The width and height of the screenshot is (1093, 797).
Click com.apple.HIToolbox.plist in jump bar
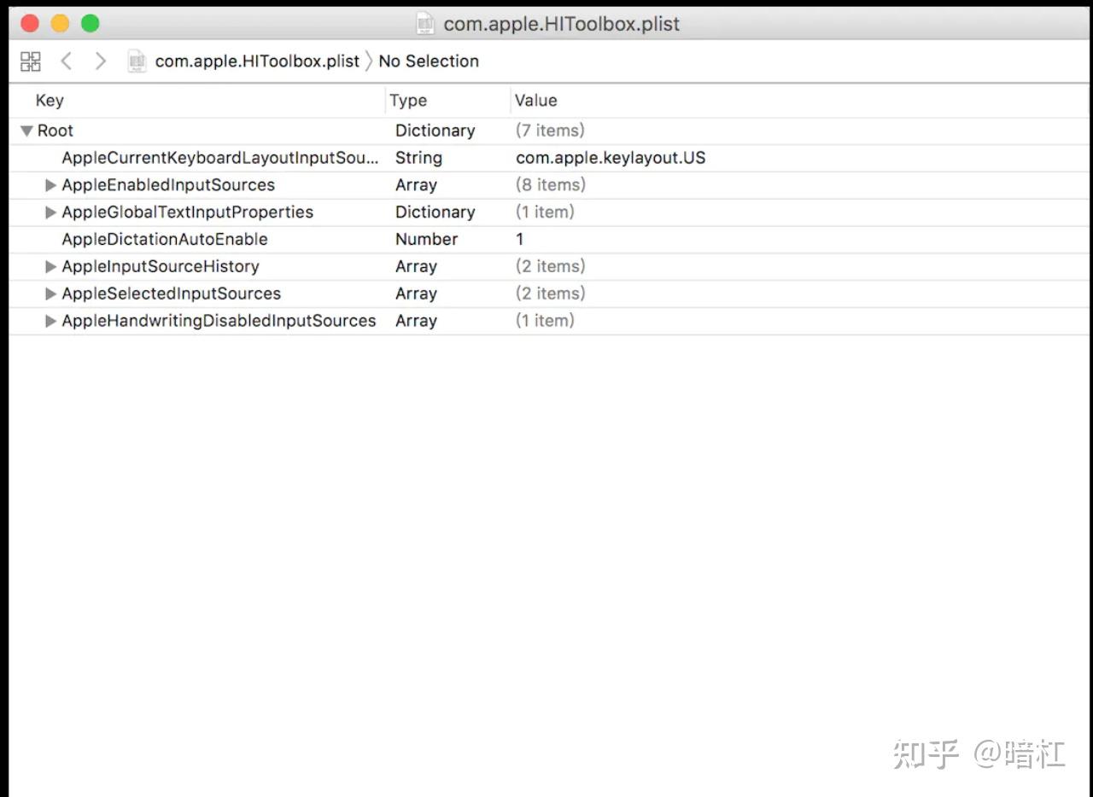tap(257, 61)
